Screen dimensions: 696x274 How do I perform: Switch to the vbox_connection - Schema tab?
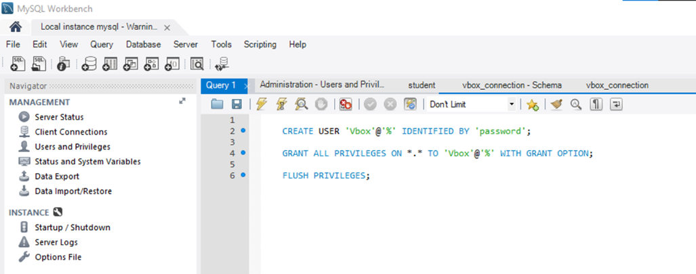tap(512, 85)
